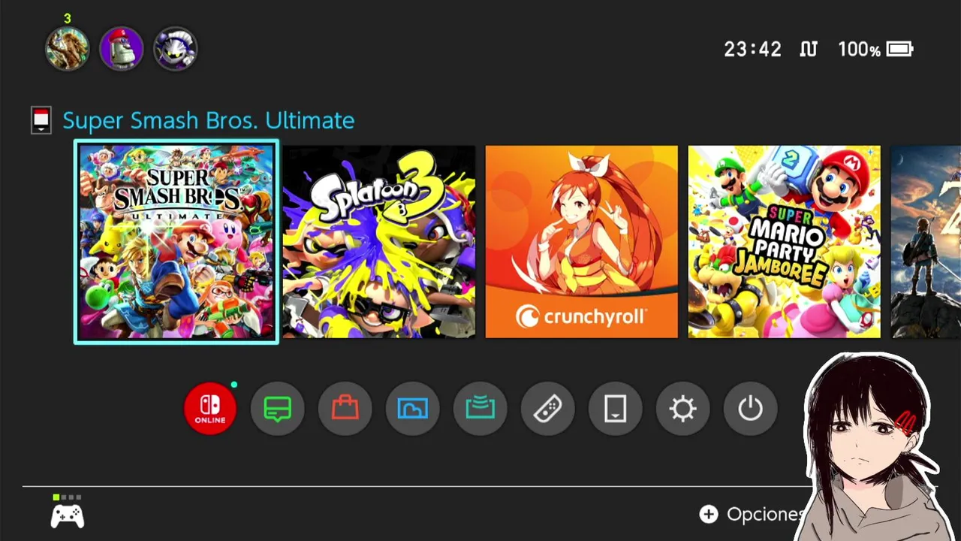
Task: Open the Crunchyroll app tile
Action: click(582, 242)
